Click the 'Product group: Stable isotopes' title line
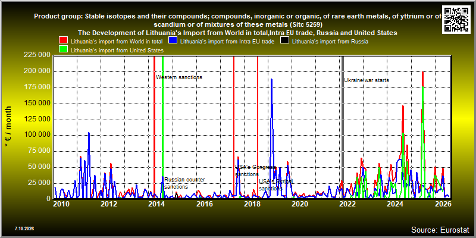The image size is (476, 238). 237,20
